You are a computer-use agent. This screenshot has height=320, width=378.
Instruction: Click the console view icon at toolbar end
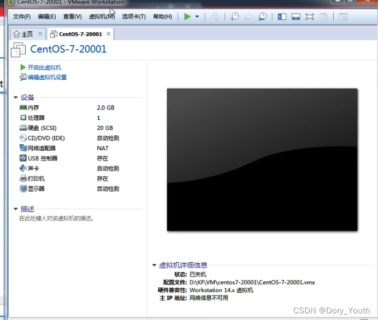coord(343,16)
